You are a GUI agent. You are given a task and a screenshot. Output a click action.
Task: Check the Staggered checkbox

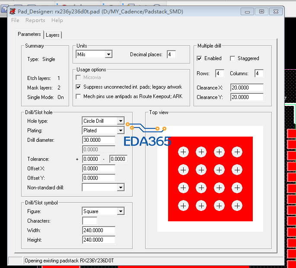pyautogui.click(x=232, y=58)
